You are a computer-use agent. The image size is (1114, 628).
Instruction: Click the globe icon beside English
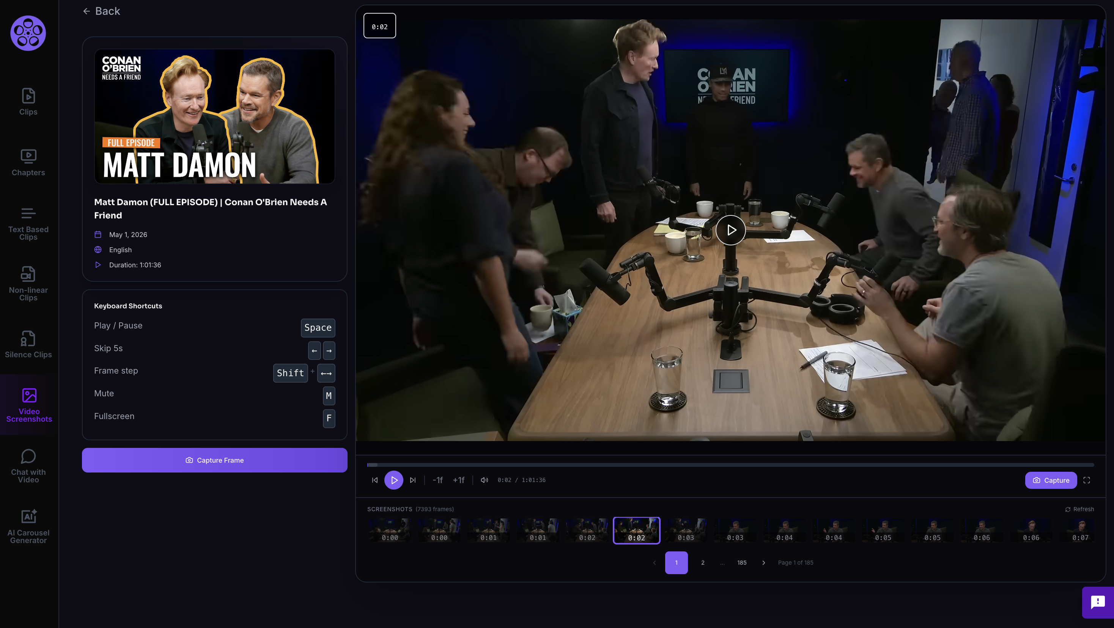[98, 250]
